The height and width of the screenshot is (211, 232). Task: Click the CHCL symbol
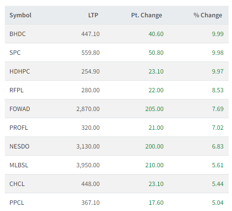click(x=17, y=184)
